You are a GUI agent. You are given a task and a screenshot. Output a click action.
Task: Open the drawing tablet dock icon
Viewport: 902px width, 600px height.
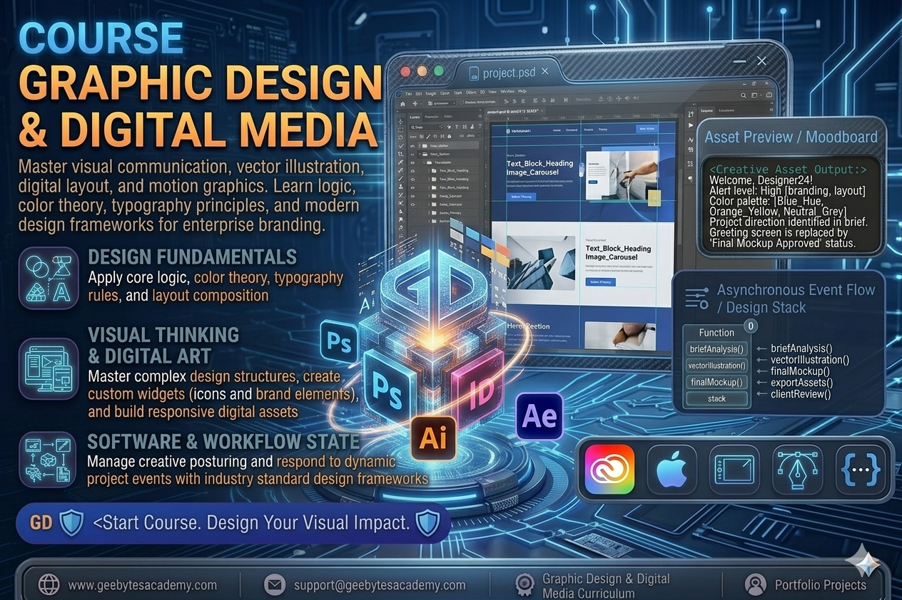[734, 470]
